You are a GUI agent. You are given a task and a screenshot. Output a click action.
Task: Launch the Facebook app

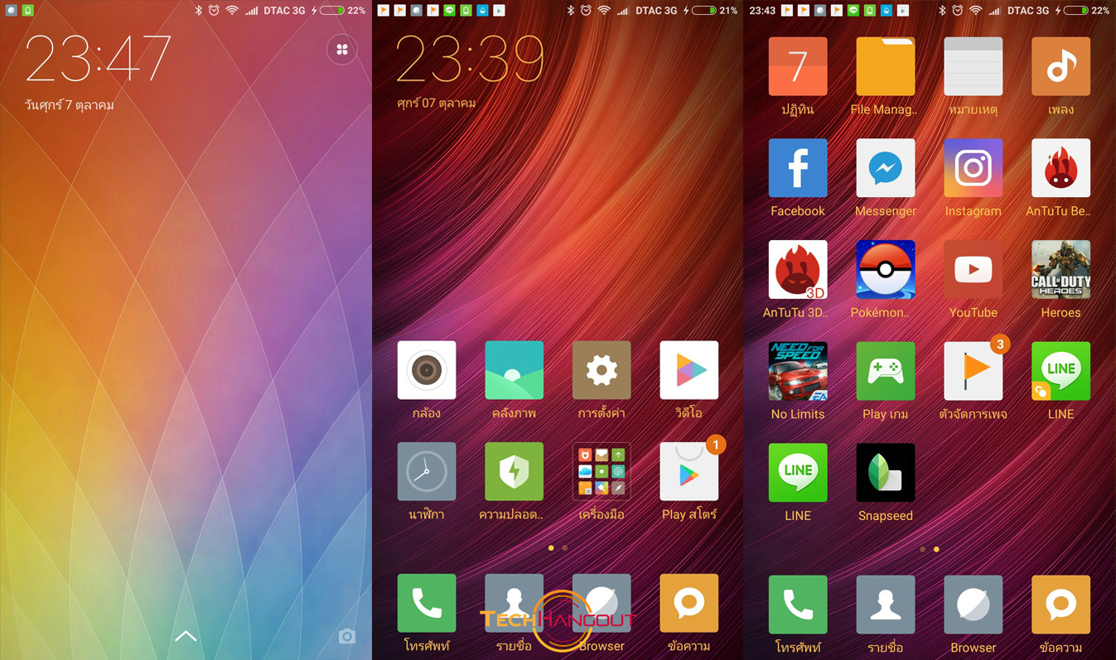point(798,168)
